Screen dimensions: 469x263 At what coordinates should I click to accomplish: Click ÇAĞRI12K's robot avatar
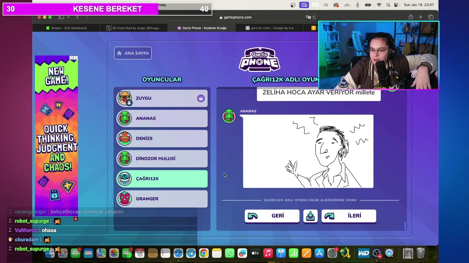pos(125,179)
